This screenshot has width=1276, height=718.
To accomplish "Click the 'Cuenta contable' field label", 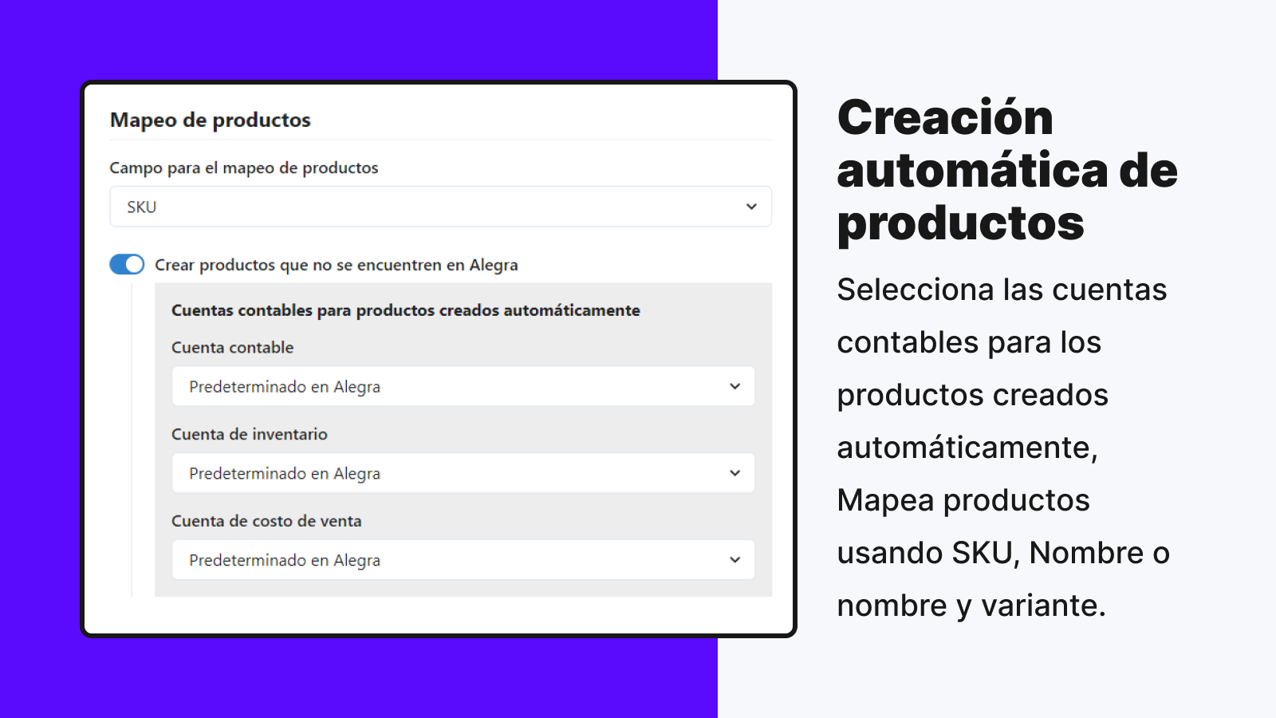I will [x=232, y=348].
